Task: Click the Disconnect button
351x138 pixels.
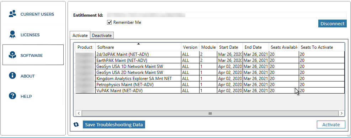Action: tap(333, 24)
